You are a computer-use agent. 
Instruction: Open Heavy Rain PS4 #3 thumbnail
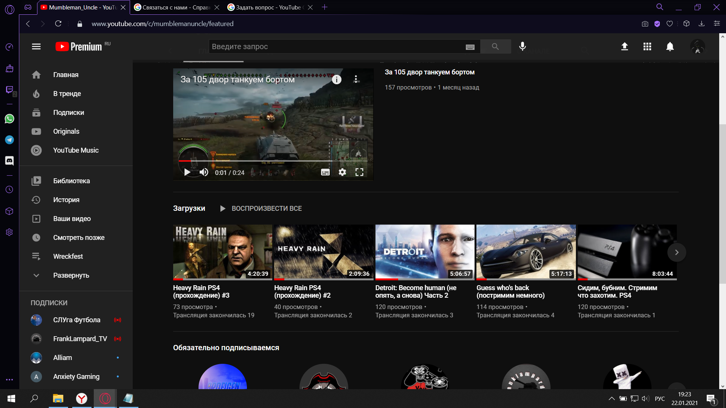[x=223, y=252]
